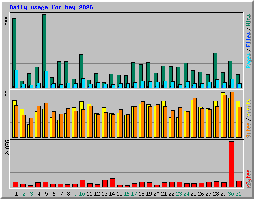This screenshot has width=254, height=199.
Task: Select day 25 on the x-axis
Action: pyautogui.click(x=193, y=194)
